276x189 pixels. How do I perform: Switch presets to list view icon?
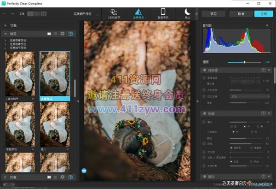56,34
